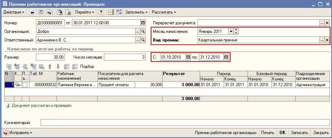
Task: Open the Вид премии selection with the ellipsis button
Action: coord(322,40)
